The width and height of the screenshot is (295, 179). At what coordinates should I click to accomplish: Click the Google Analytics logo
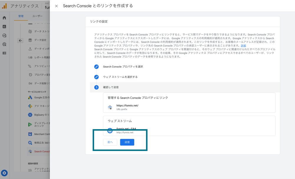[4, 6]
